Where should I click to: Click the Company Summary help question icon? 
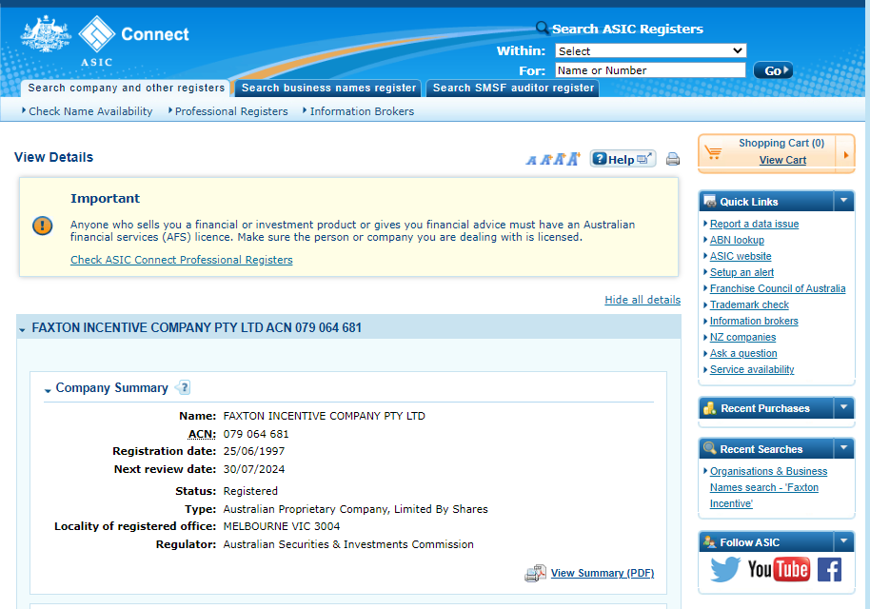click(184, 387)
